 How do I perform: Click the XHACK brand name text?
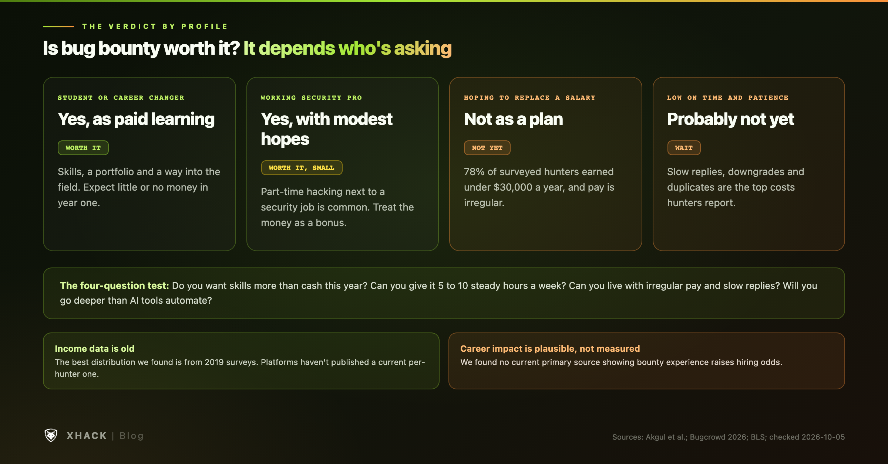(87, 436)
